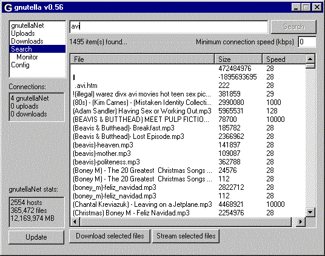Select the unnamed result sized 472484976
This screenshot has height=256, width=325.
pyautogui.click(x=188, y=69)
